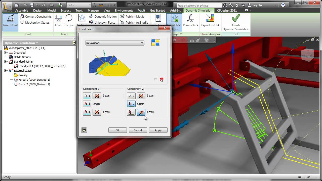
Task: Select Cylindrical:1 joint in the browser tree
Action: coord(39,66)
